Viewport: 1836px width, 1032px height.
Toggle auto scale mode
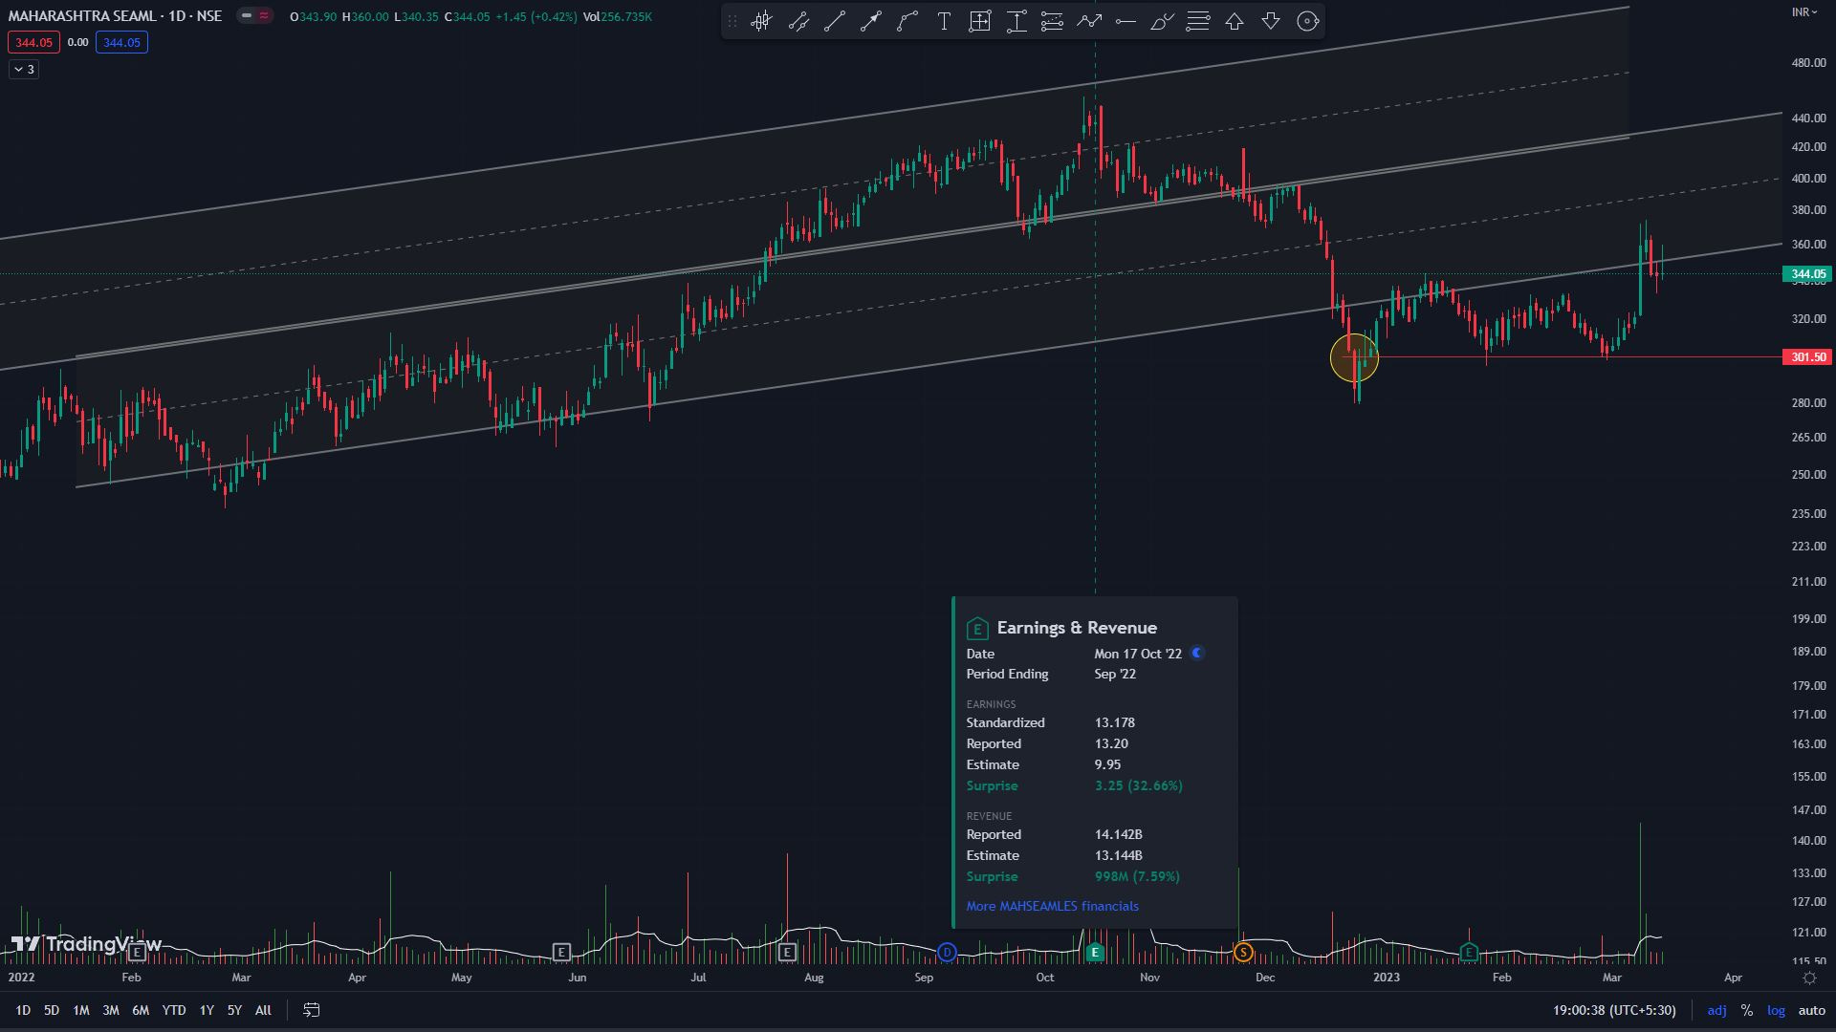click(1812, 1010)
